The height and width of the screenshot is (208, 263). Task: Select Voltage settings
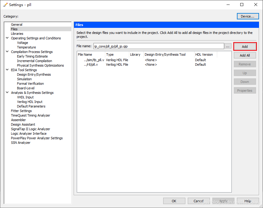(22, 42)
